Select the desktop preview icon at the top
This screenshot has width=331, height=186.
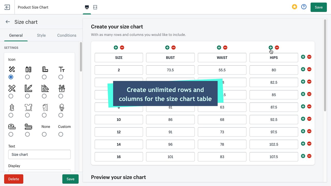tap(87, 7)
